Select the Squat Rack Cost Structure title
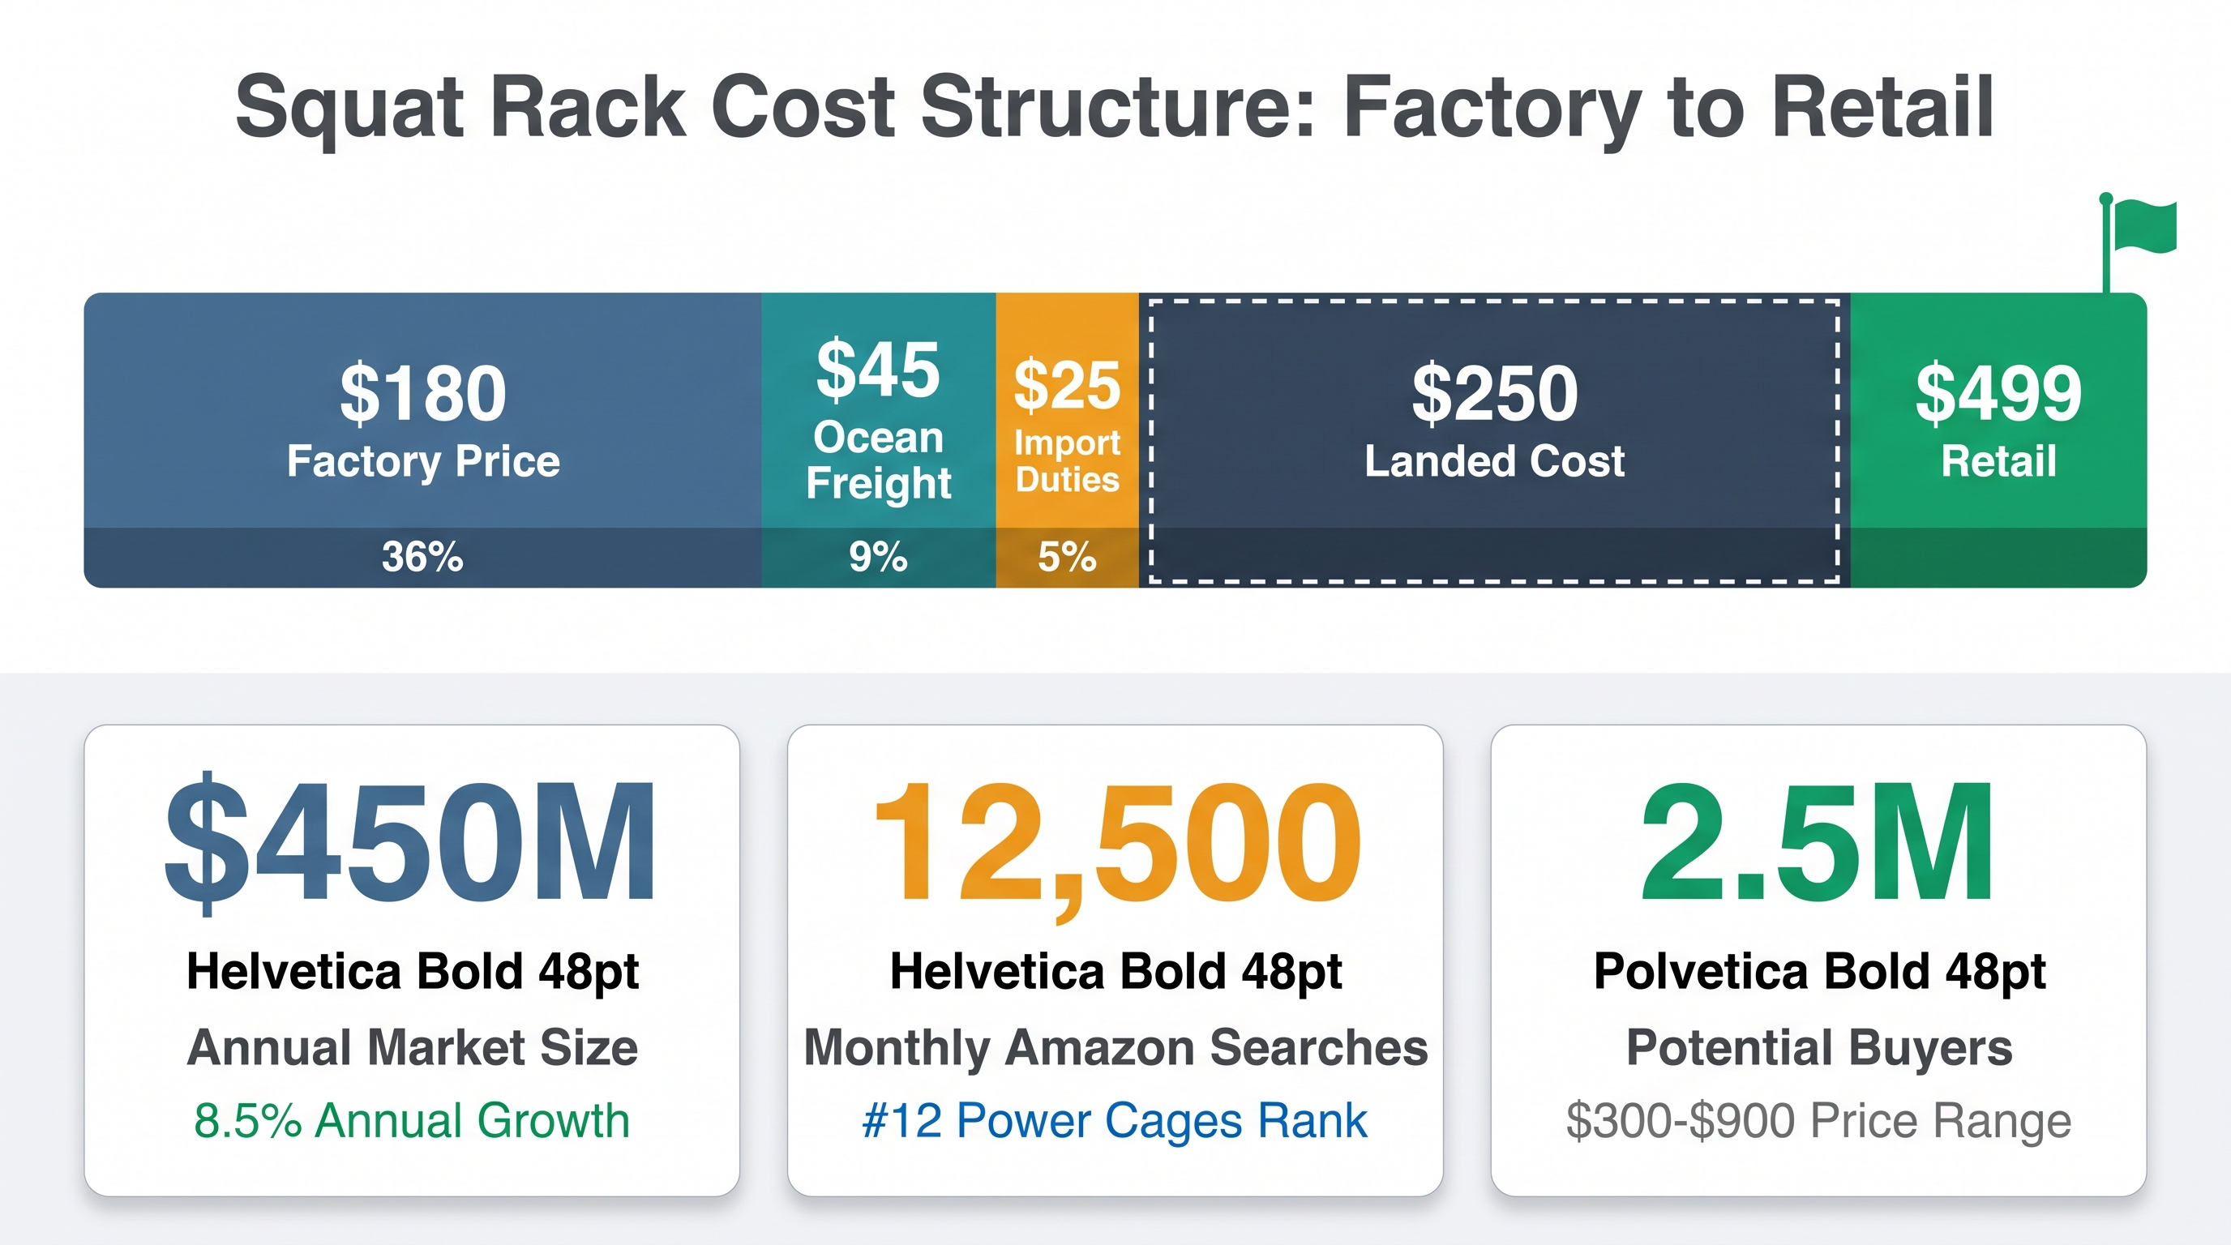This screenshot has height=1245, width=2231. tap(1115, 107)
